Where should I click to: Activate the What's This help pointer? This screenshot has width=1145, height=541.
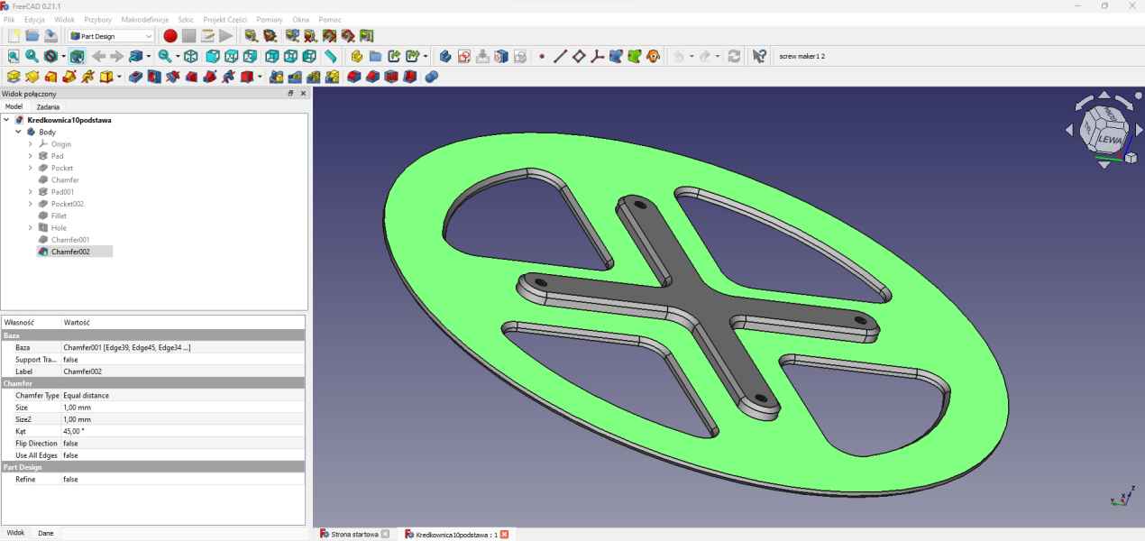coord(759,56)
